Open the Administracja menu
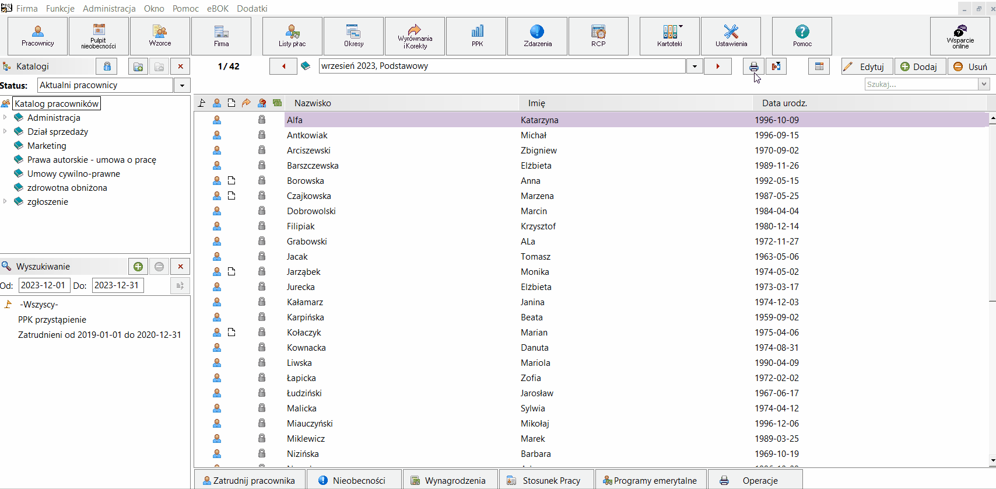The height and width of the screenshot is (489, 996). click(109, 8)
